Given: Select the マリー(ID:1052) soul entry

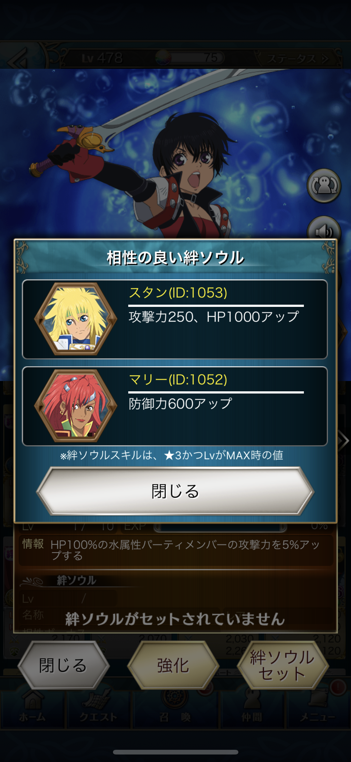Looking at the screenshot, I should (x=175, y=406).
